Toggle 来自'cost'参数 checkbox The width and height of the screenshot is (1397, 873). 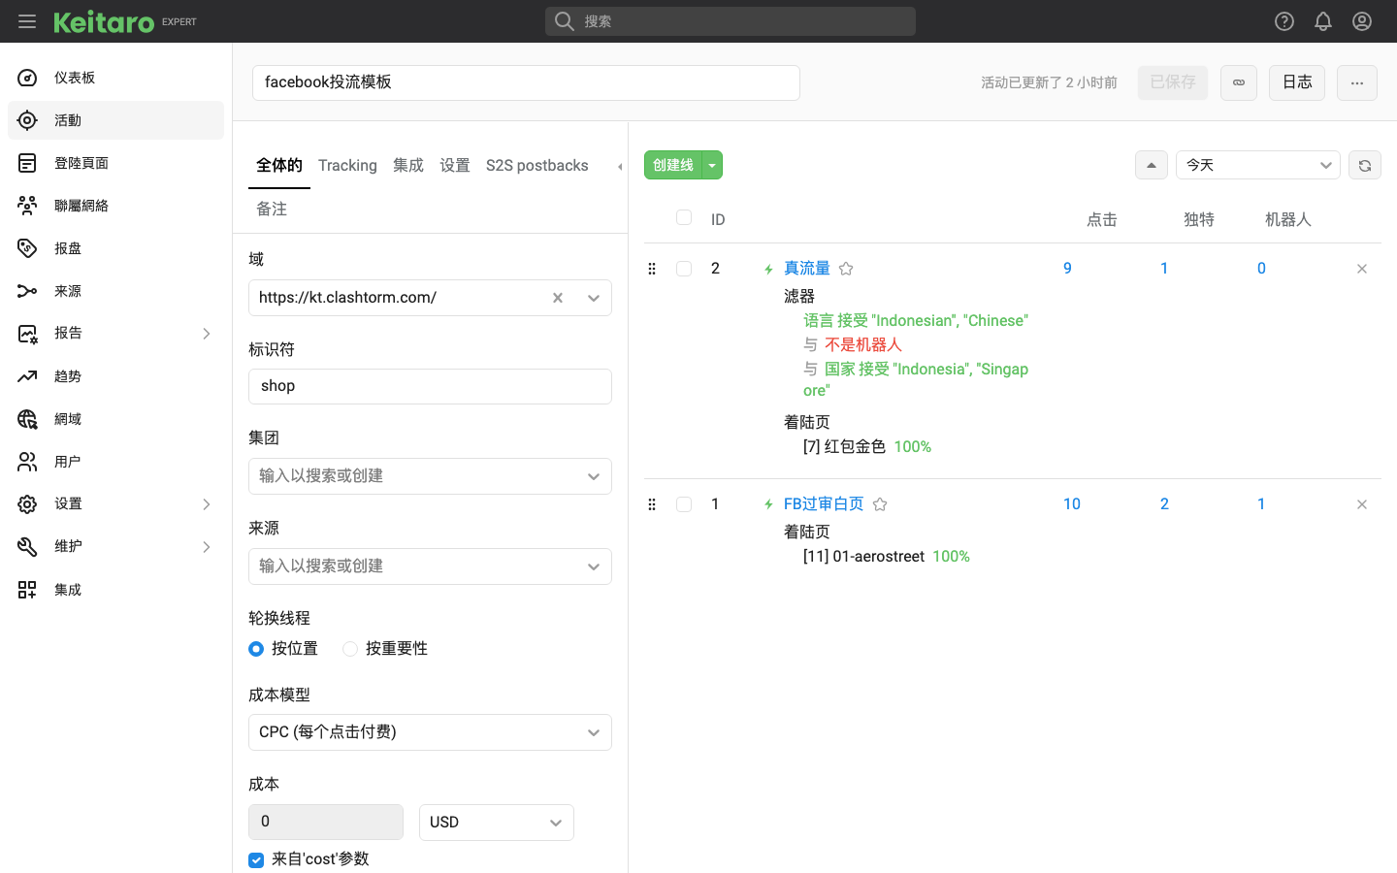pos(256,860)
